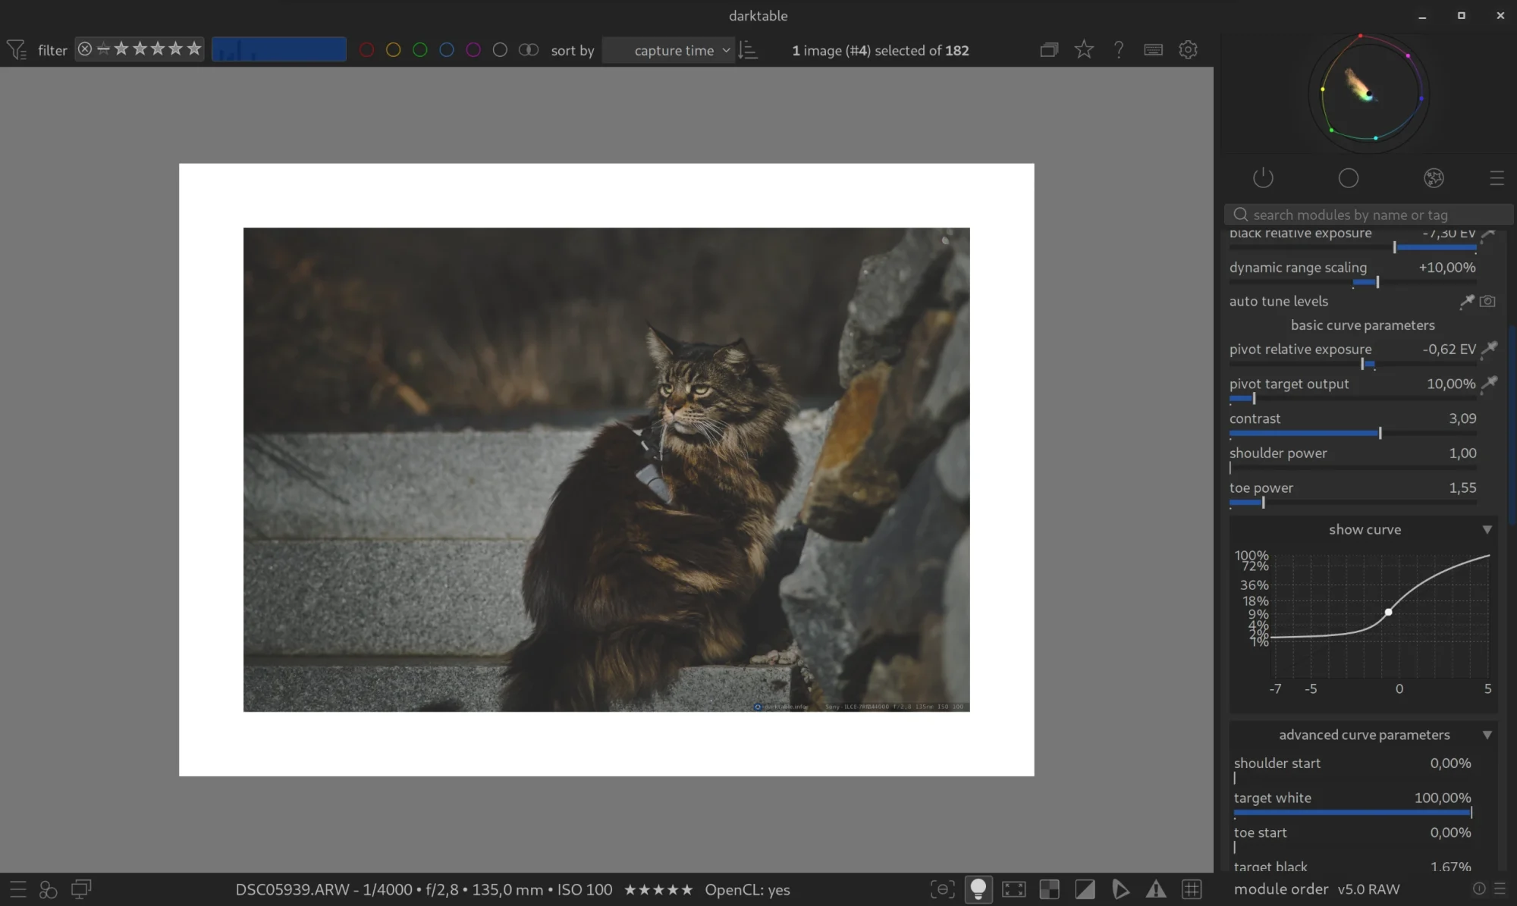This screenshot has width=1517, height=906.
Task: Toggle gamut check warning triangle
Action: pos(1155,889)
